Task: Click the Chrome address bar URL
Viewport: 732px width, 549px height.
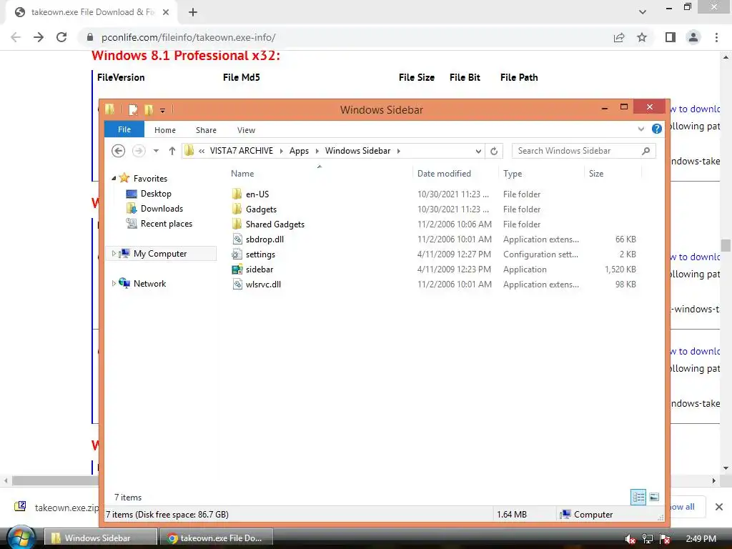Action: coord(188,37)
